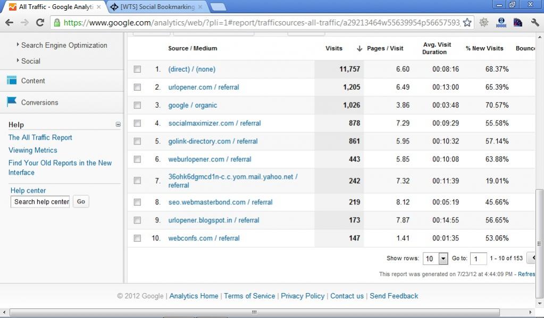Open the Analytics Home footer link
The image size is (544, 318).
tap(194, 296)
